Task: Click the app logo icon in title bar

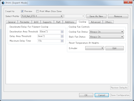Action: (x=3, y=3)
